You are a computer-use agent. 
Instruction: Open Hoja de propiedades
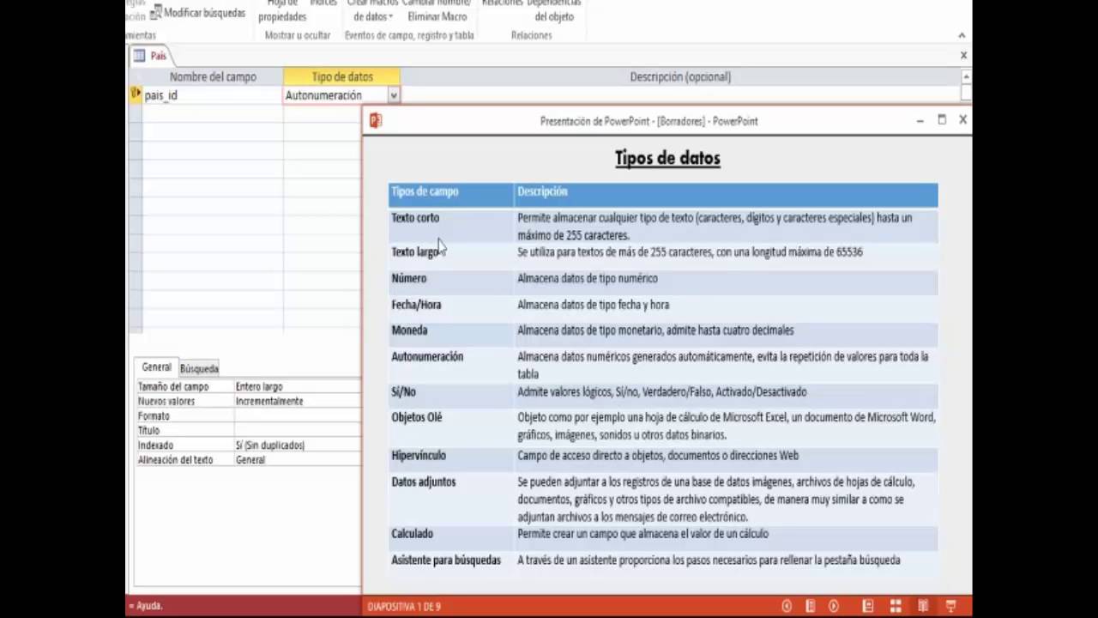[x=282, y=10]
